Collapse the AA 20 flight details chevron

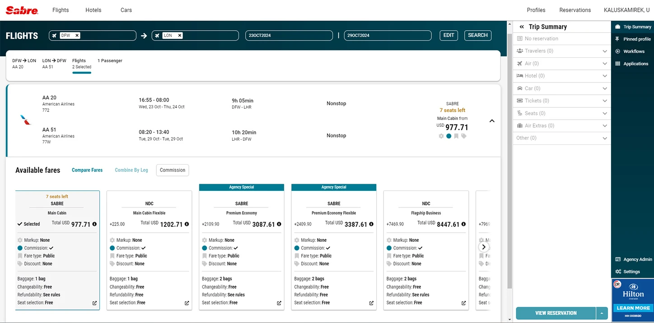click(492, 121)
